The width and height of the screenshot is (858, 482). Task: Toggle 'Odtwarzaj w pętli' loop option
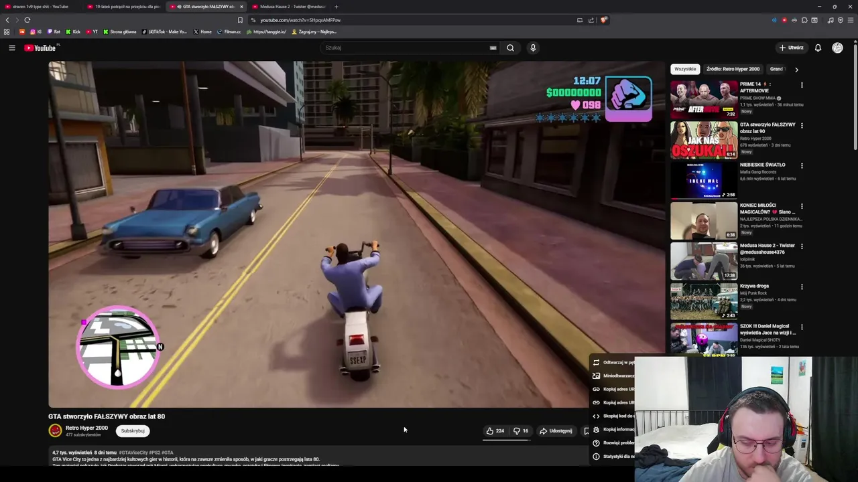click(x=613, y=362)
